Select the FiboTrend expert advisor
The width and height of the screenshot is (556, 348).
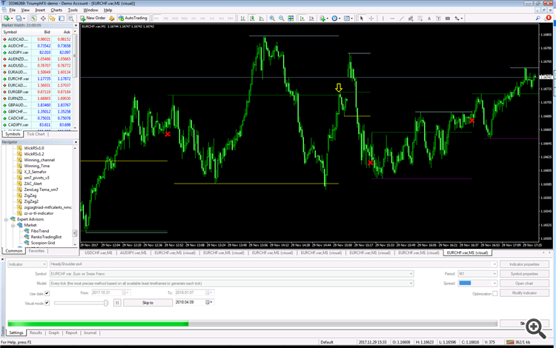(40, 231)
